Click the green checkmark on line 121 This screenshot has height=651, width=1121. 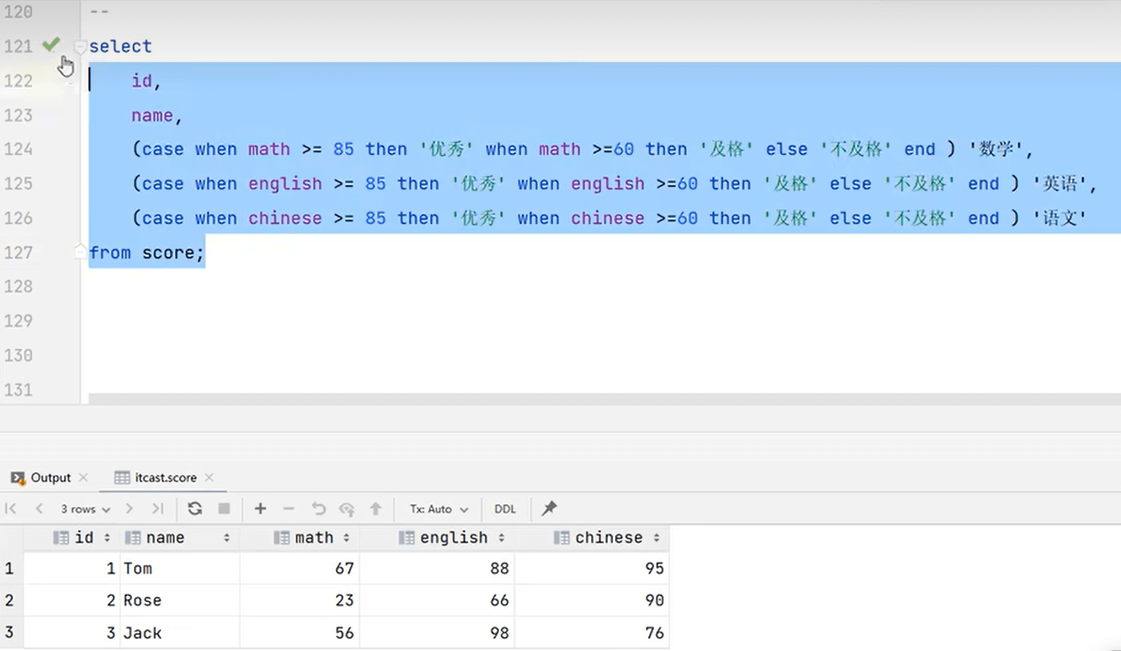coord(51,44)
